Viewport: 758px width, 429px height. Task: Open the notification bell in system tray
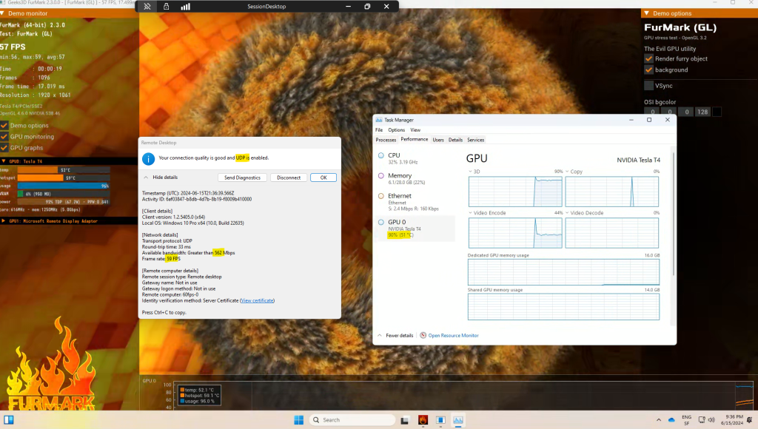(x=749, y=420)
